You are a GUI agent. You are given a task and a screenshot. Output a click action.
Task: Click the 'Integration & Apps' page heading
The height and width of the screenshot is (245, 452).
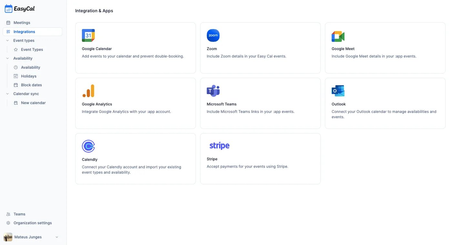[x=94, y=11]
